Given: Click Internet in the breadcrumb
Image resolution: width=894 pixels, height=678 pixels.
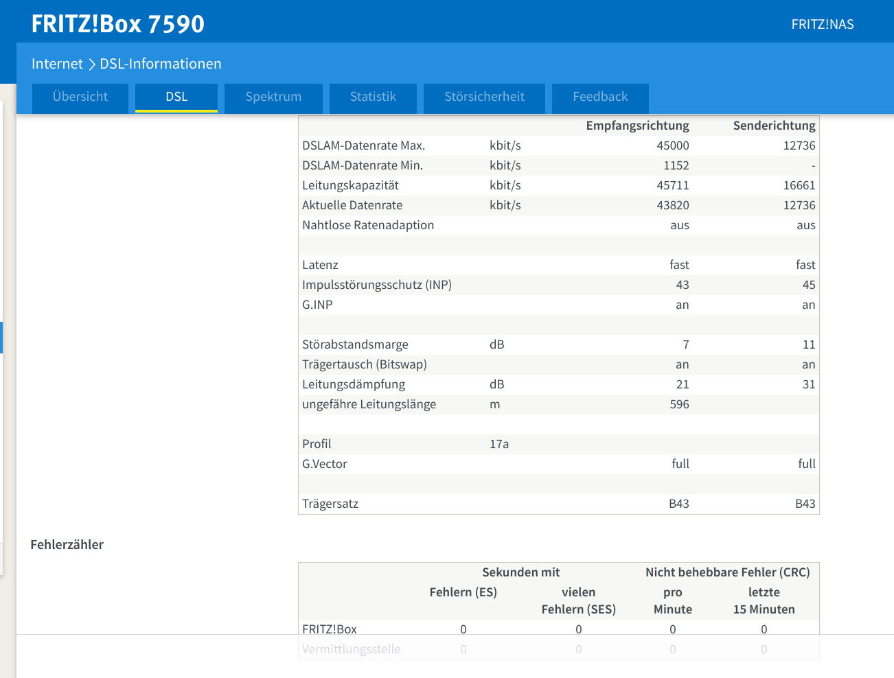Looking at the screenshot, I should [x=57, y=64].
